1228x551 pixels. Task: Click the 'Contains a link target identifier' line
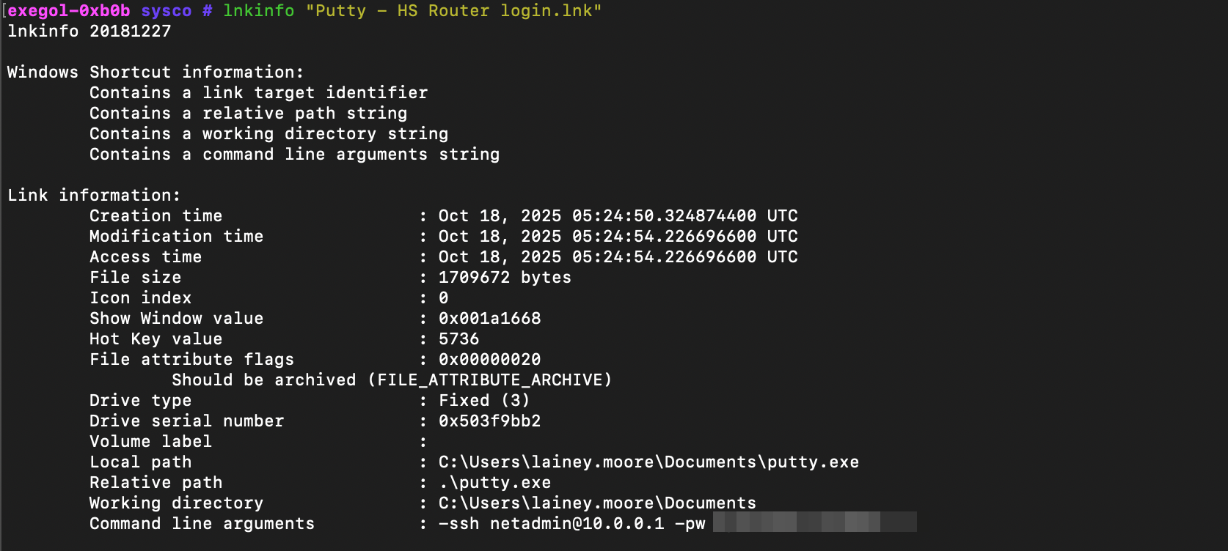[258, 93]
